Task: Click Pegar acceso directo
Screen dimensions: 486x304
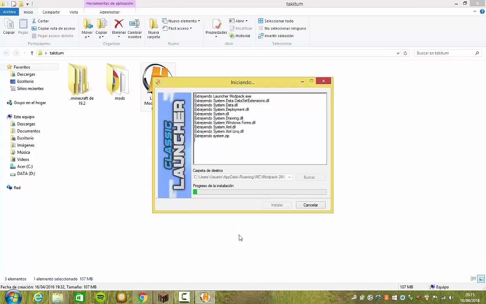Action: [52, 35]
